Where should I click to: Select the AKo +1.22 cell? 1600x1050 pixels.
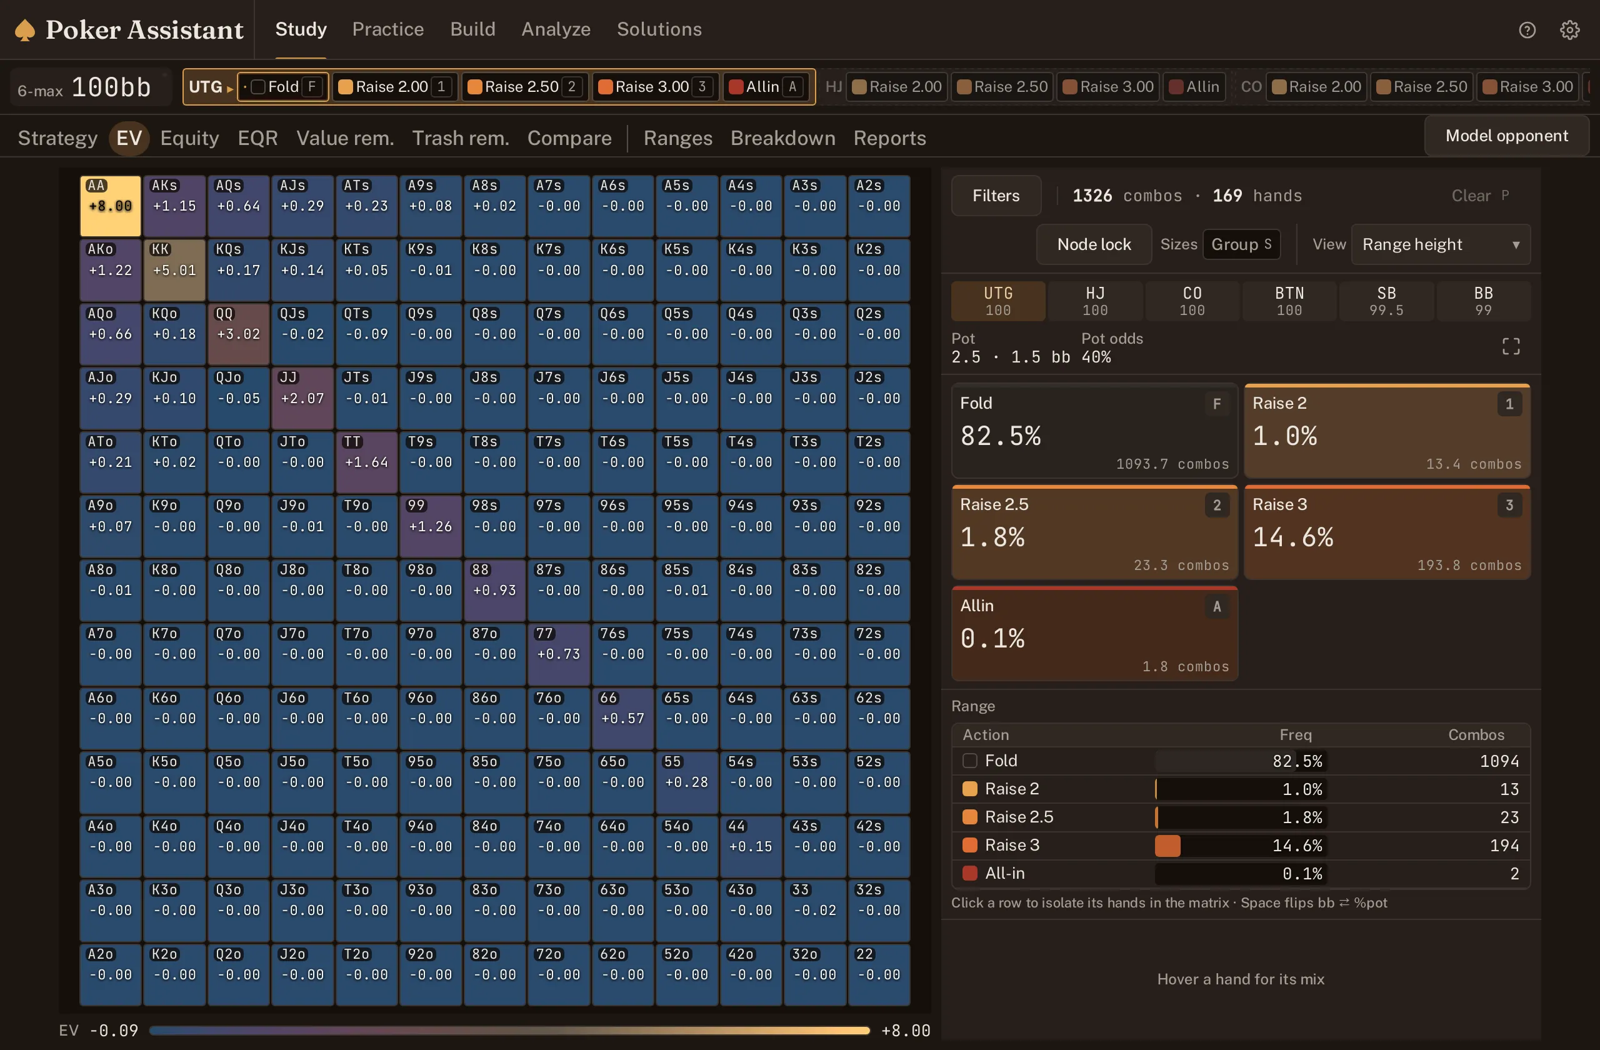pyautogui.click(x=110, y=269)
